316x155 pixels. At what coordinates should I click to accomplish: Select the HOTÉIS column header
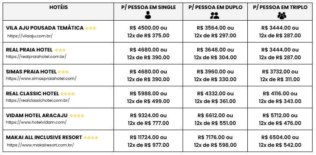[59, 7]
